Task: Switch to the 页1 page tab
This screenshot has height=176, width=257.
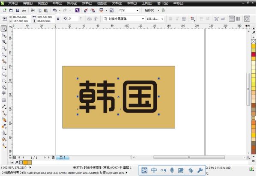Action: 63,158
